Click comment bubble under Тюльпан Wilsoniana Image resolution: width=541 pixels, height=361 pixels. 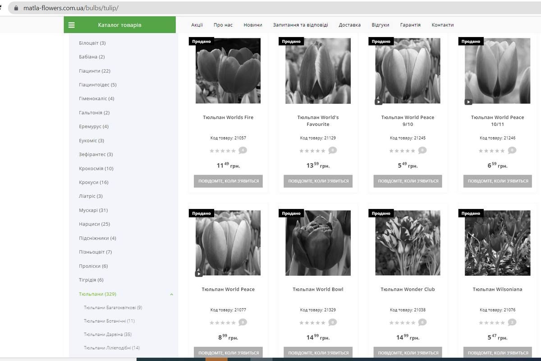point(512,322)
